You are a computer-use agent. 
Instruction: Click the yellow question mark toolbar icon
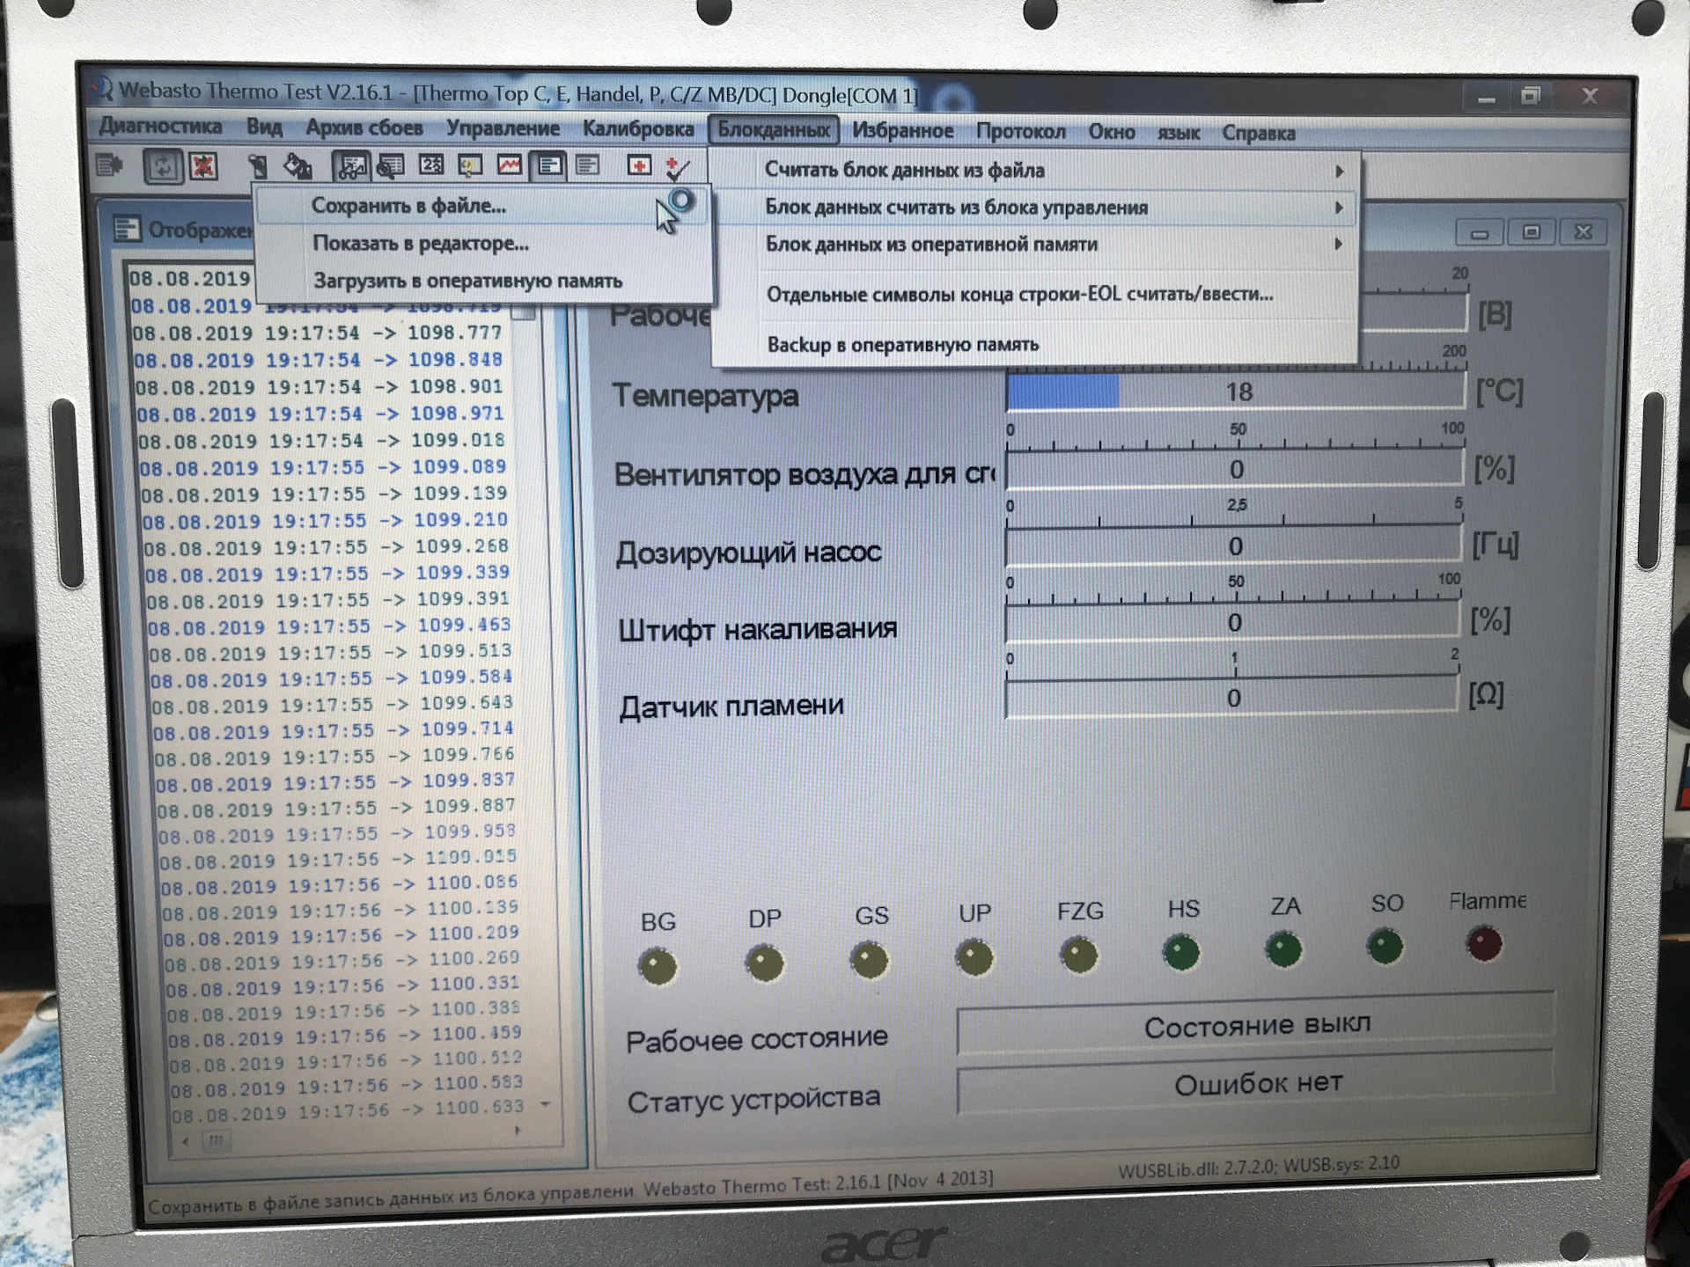(x=470, y=165)
